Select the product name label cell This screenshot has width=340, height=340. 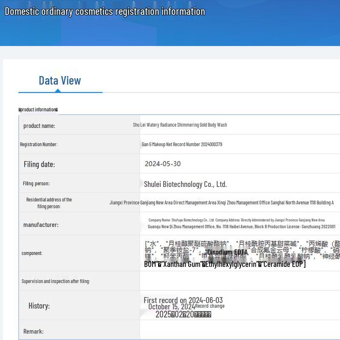point(39,126)
